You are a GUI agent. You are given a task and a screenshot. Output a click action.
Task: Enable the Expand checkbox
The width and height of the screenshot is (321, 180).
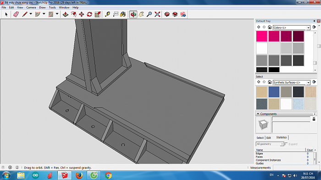point(286,144)
